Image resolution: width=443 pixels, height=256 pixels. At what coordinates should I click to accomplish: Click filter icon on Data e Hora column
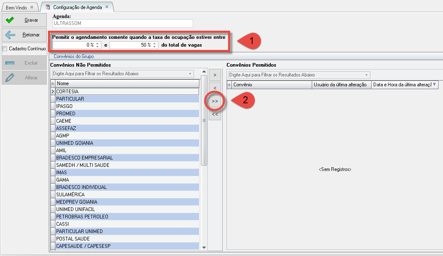pos(434,85)
